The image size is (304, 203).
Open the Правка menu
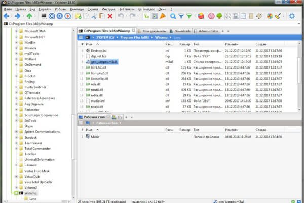coord(21,9)
